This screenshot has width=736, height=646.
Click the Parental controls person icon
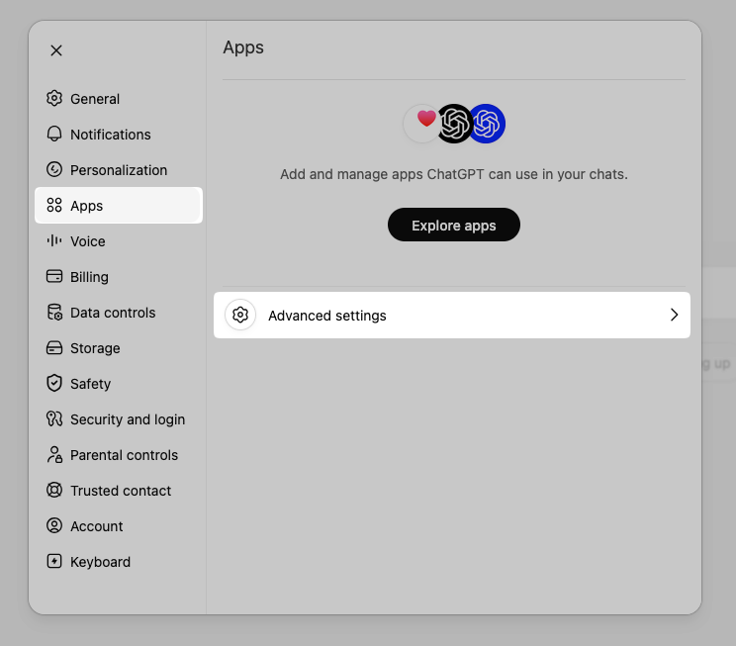[x=54, y=454]
